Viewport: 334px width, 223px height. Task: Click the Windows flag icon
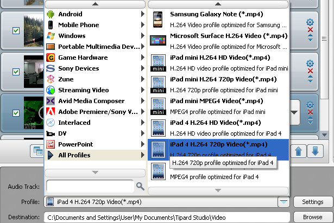point(51,36)
